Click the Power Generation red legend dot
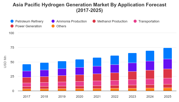The image size is (179, 102). (x=12, y=26)
